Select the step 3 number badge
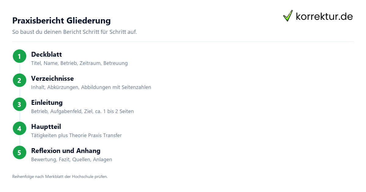 20,105
